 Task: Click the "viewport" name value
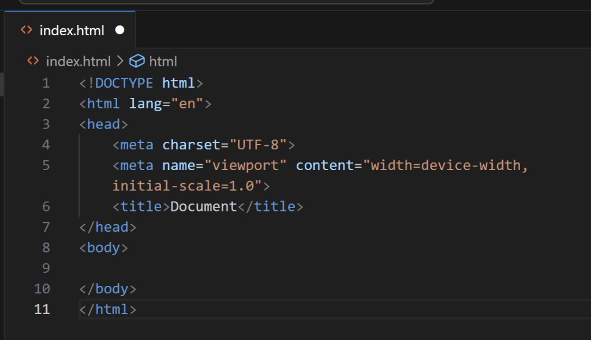click(x=245, y=165)
